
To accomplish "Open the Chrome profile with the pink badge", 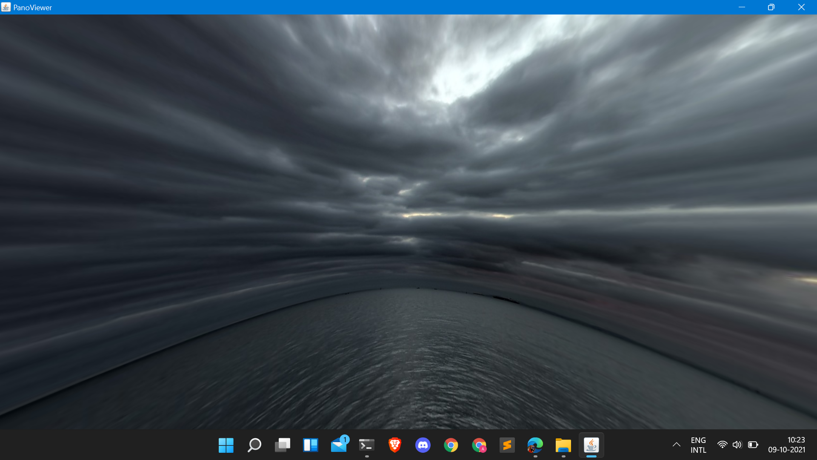I will (480, 445).
